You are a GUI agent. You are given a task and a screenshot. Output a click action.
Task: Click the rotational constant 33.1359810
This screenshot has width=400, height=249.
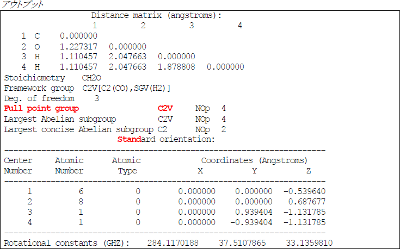click(x=309, y=243)
